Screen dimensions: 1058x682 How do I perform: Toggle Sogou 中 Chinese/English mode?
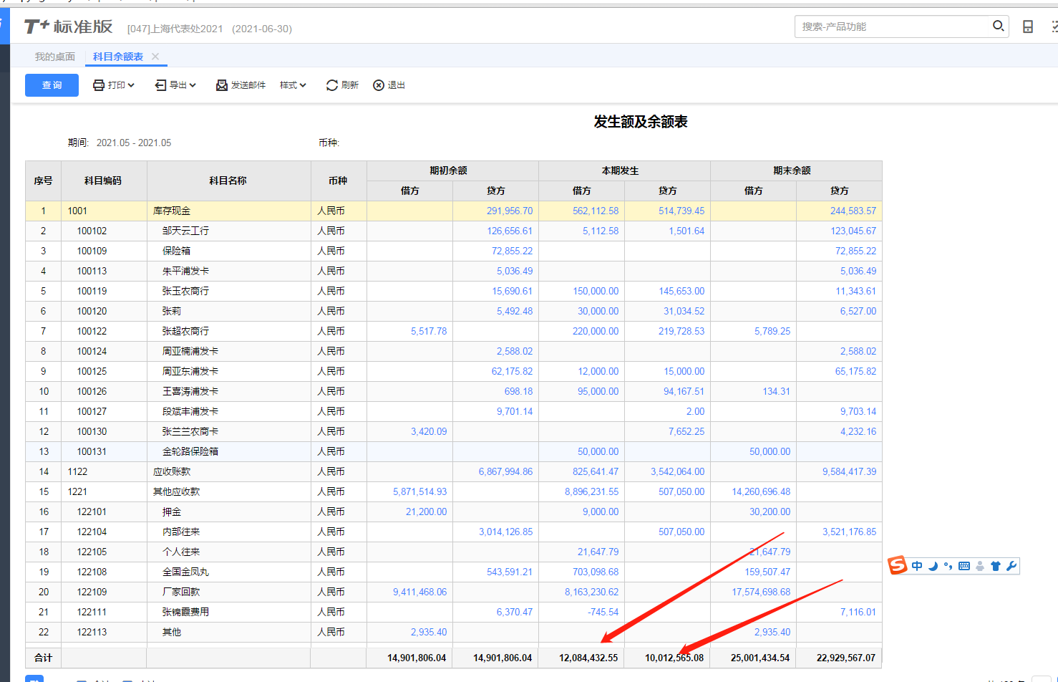pos(917,566)
